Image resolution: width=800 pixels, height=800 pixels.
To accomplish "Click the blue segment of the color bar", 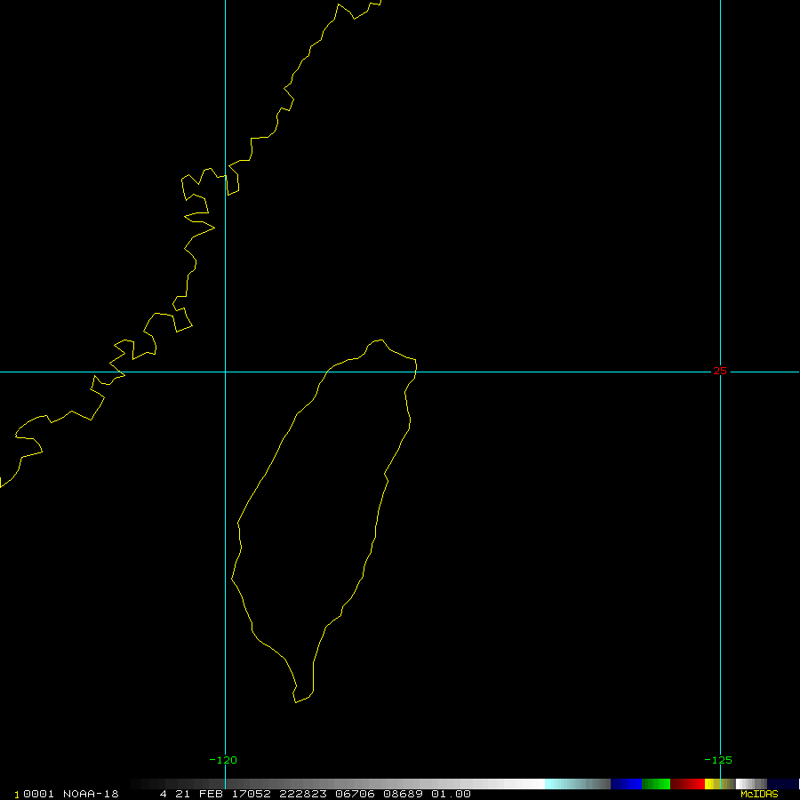I will pos(626,784).
